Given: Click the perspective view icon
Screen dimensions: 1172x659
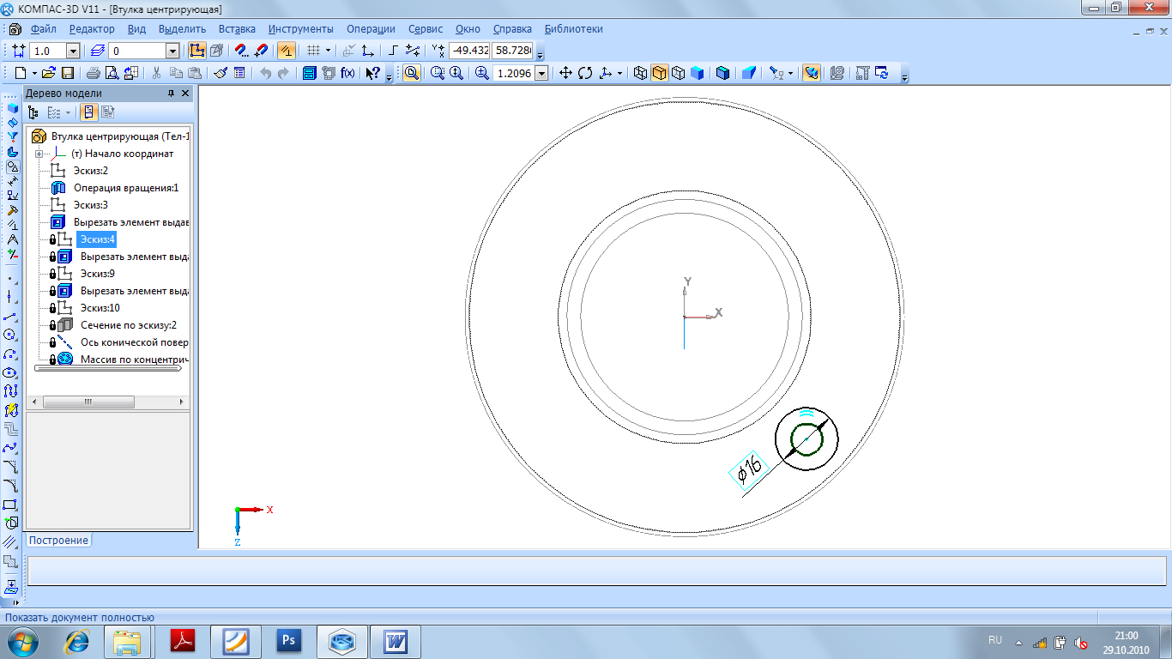Looking at the screenshot, I should coord(748,74).
